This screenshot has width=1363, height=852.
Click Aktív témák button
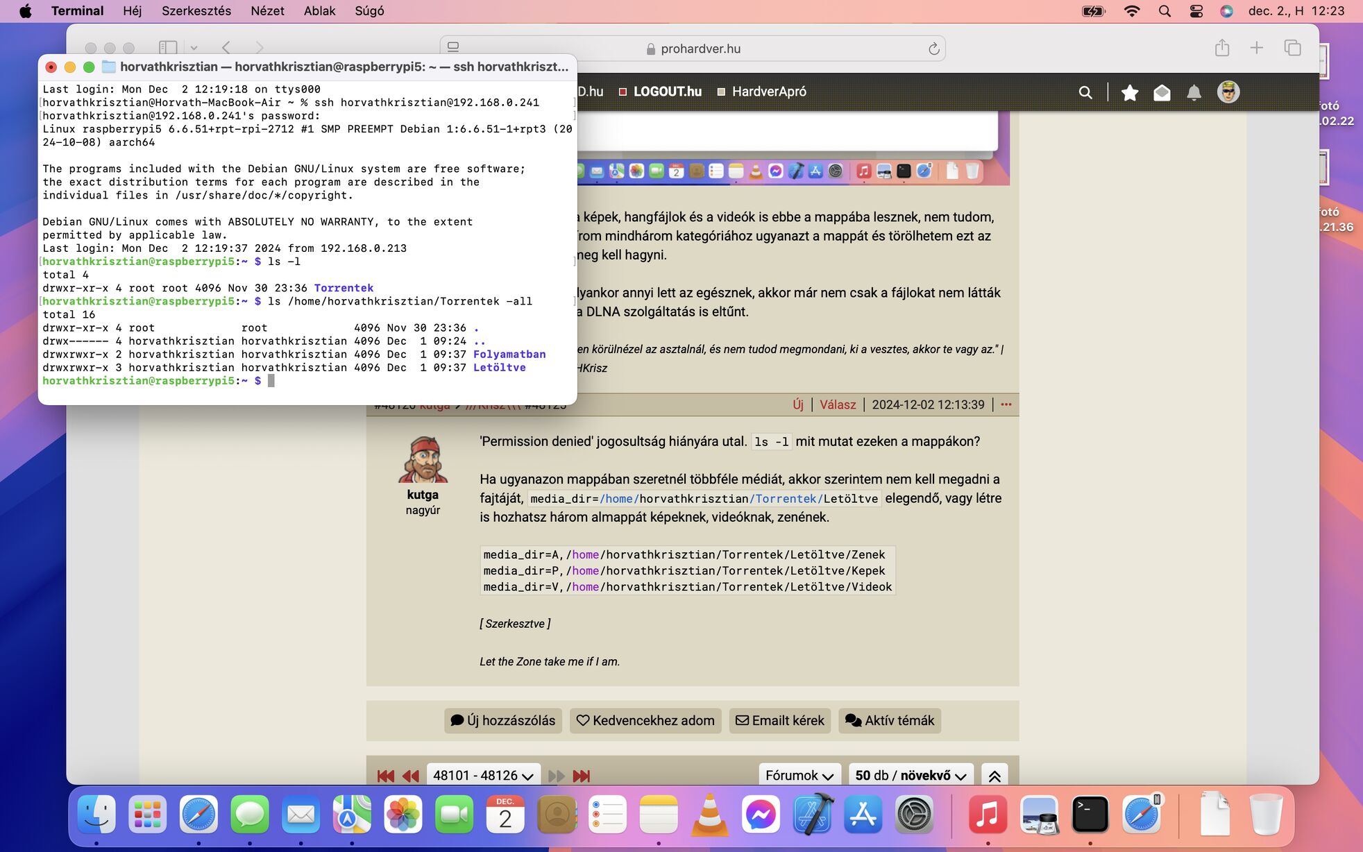click(x=890, y=720)
